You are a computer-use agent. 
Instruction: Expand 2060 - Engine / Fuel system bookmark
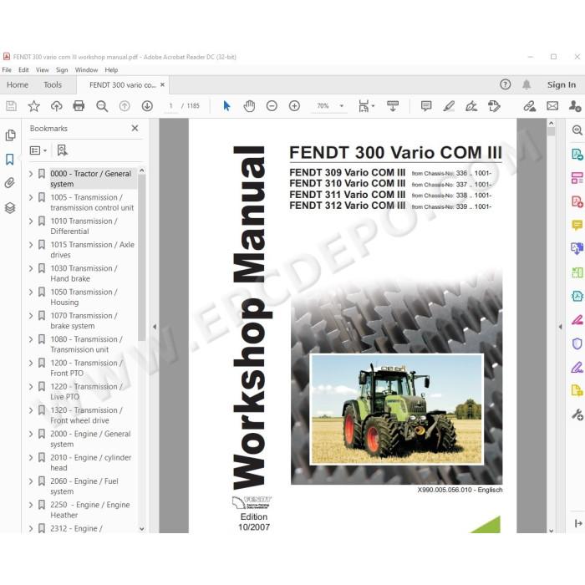pyautogui.click(x=31, y=481)
